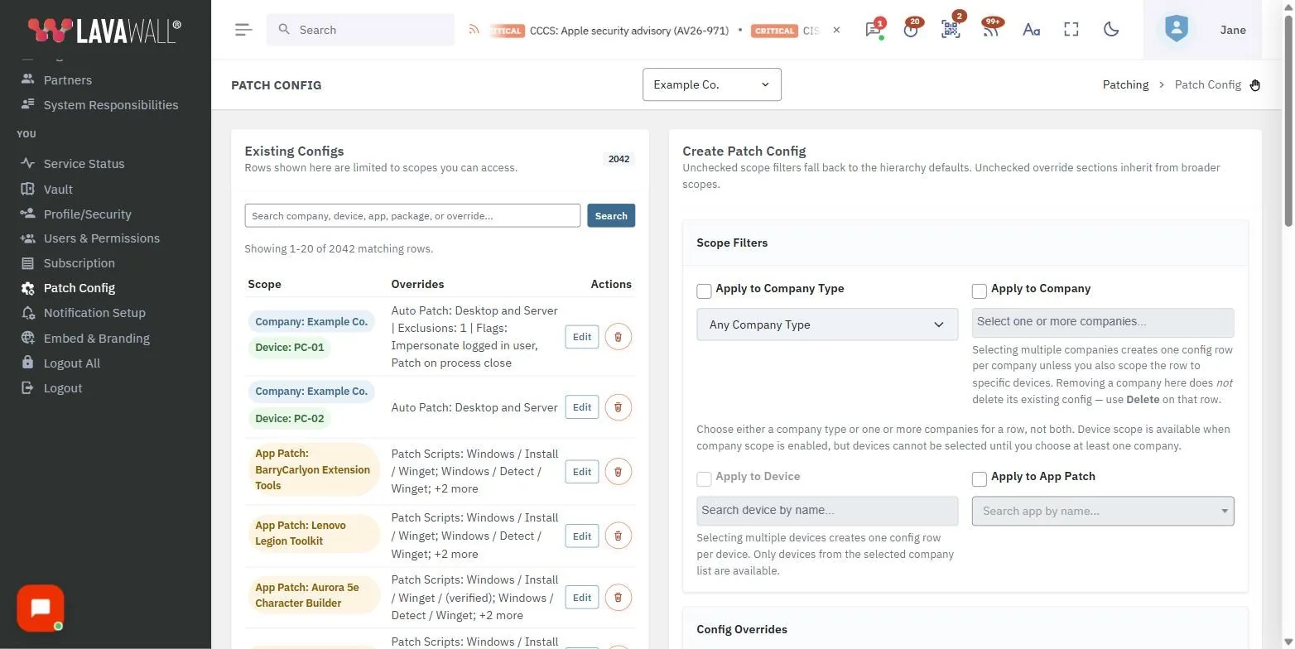Screen dimensions: 1295x649
Task: Open the Example Co. company selector dropdown
Action: click(712, 84)
